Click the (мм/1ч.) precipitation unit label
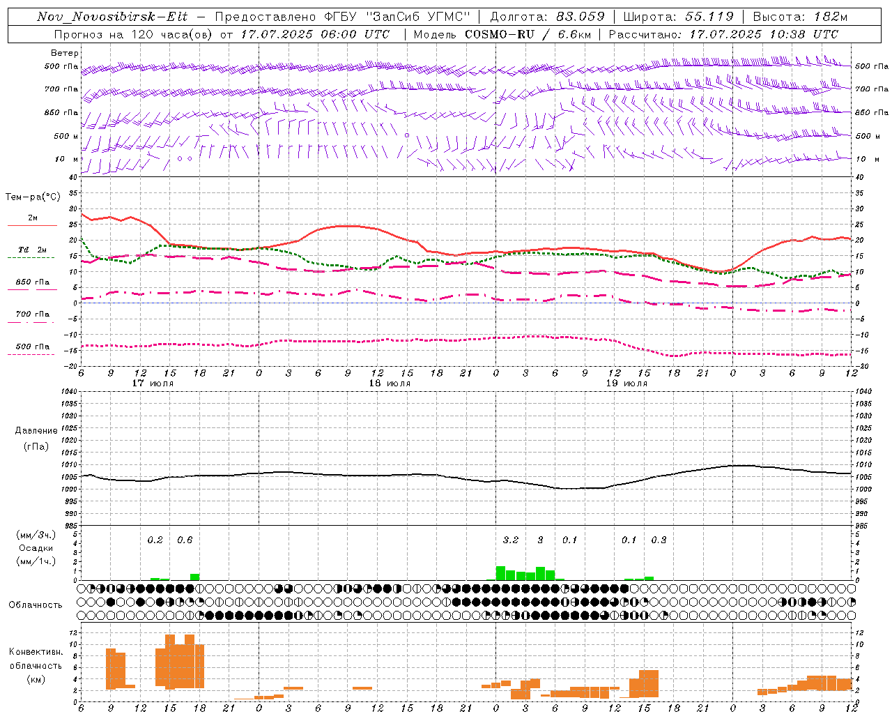Screen dimensions: 892x714 pyautogui.click(x=36, y=561)
